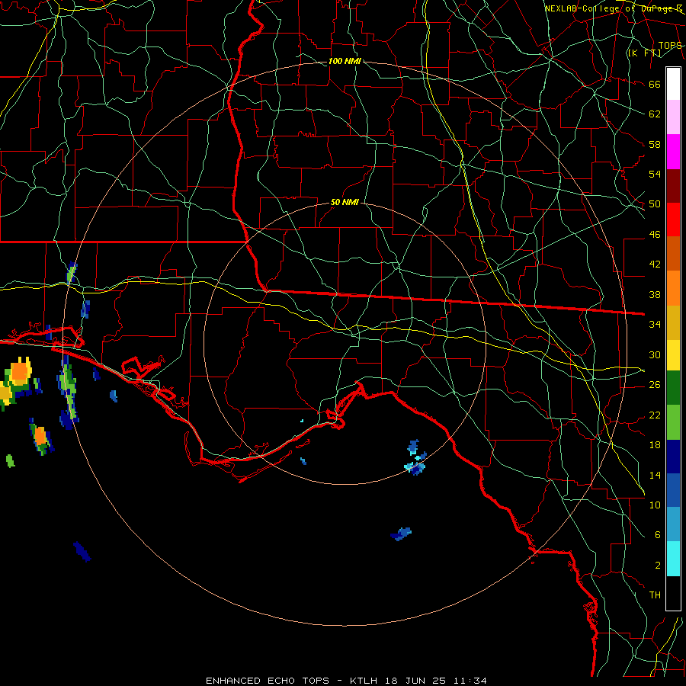686x686 pixels.
Task: Select the cyan 6 kft legend swatch
Action: pos(673,559)
